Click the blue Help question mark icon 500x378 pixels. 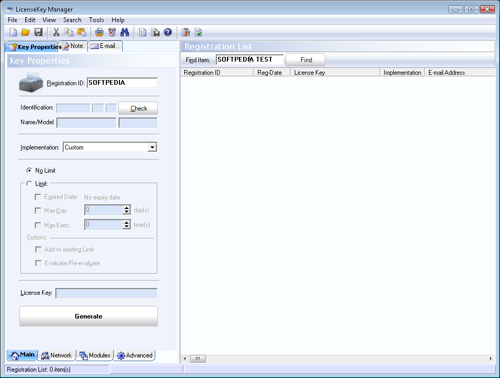(x=168, y=32)
